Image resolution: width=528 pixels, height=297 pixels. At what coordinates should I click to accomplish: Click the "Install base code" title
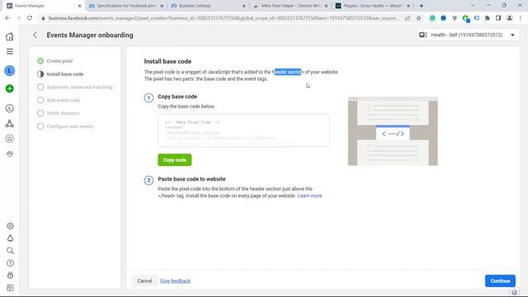(x=167, y=61)
